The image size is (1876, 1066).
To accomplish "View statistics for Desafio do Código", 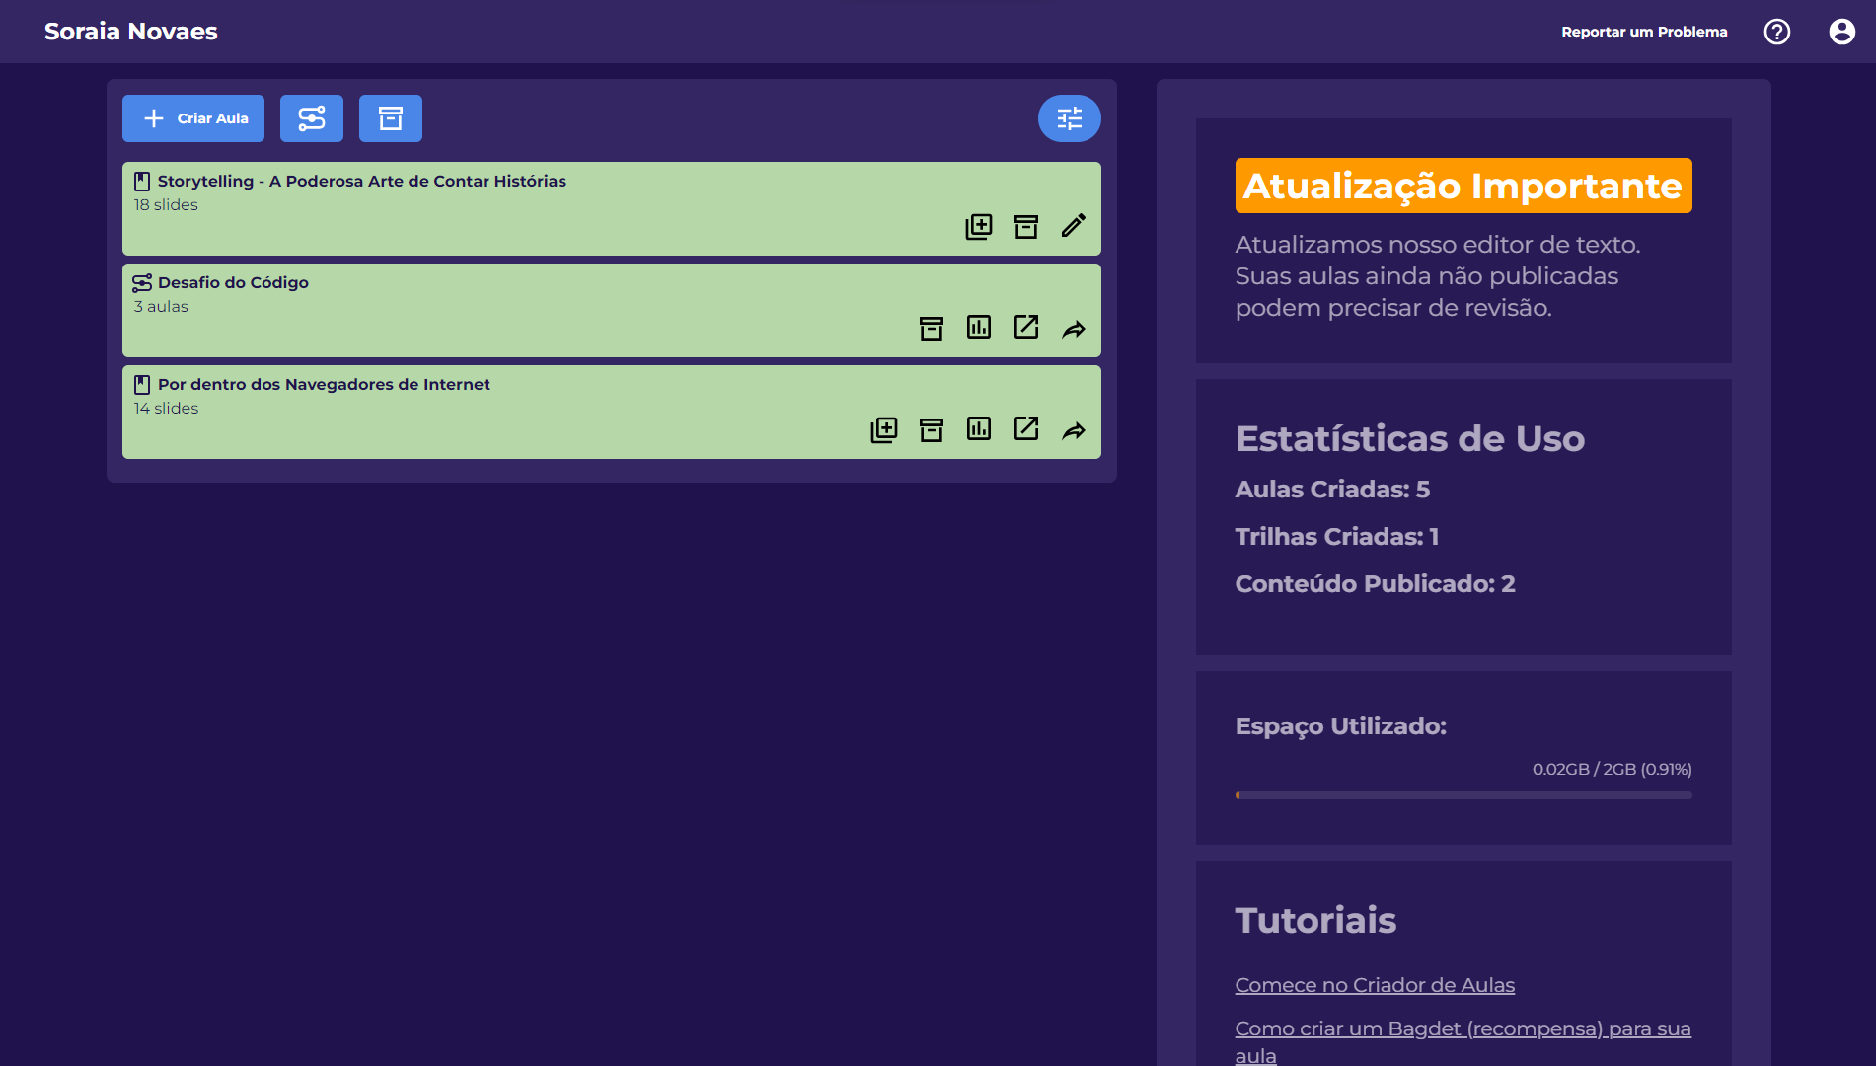I will point(978,328).
